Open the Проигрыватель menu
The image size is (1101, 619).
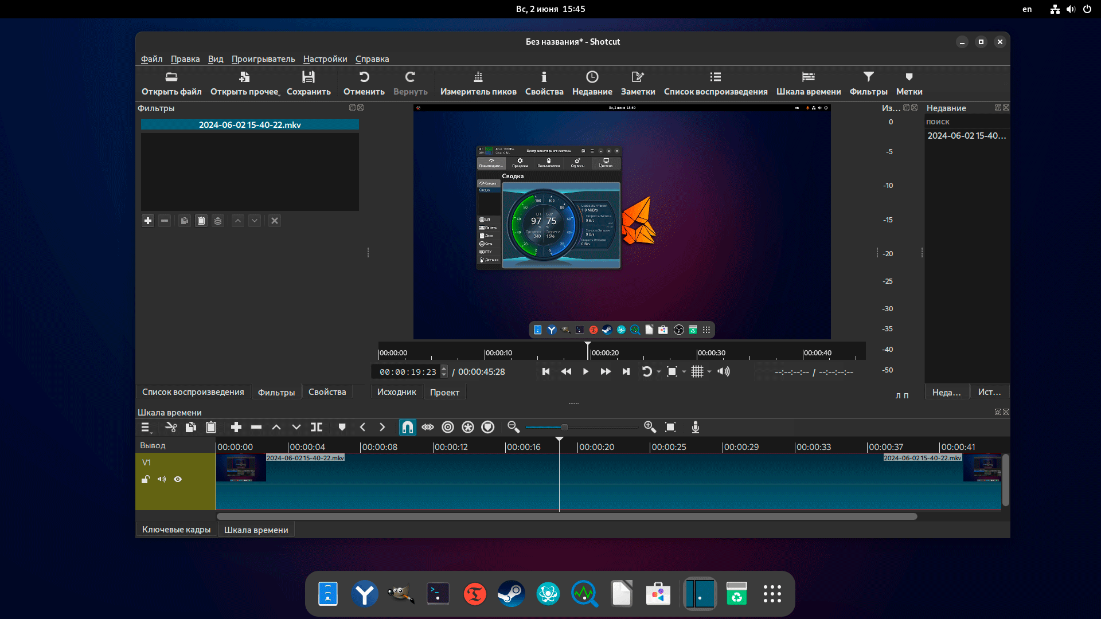[x=263, y=59]
